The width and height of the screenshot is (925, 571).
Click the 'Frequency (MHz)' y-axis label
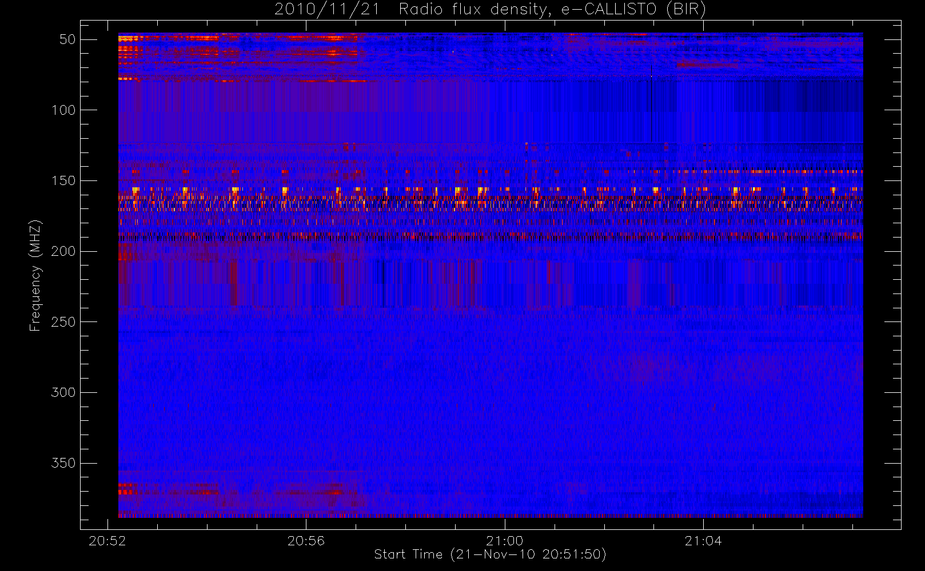(35, 275)
